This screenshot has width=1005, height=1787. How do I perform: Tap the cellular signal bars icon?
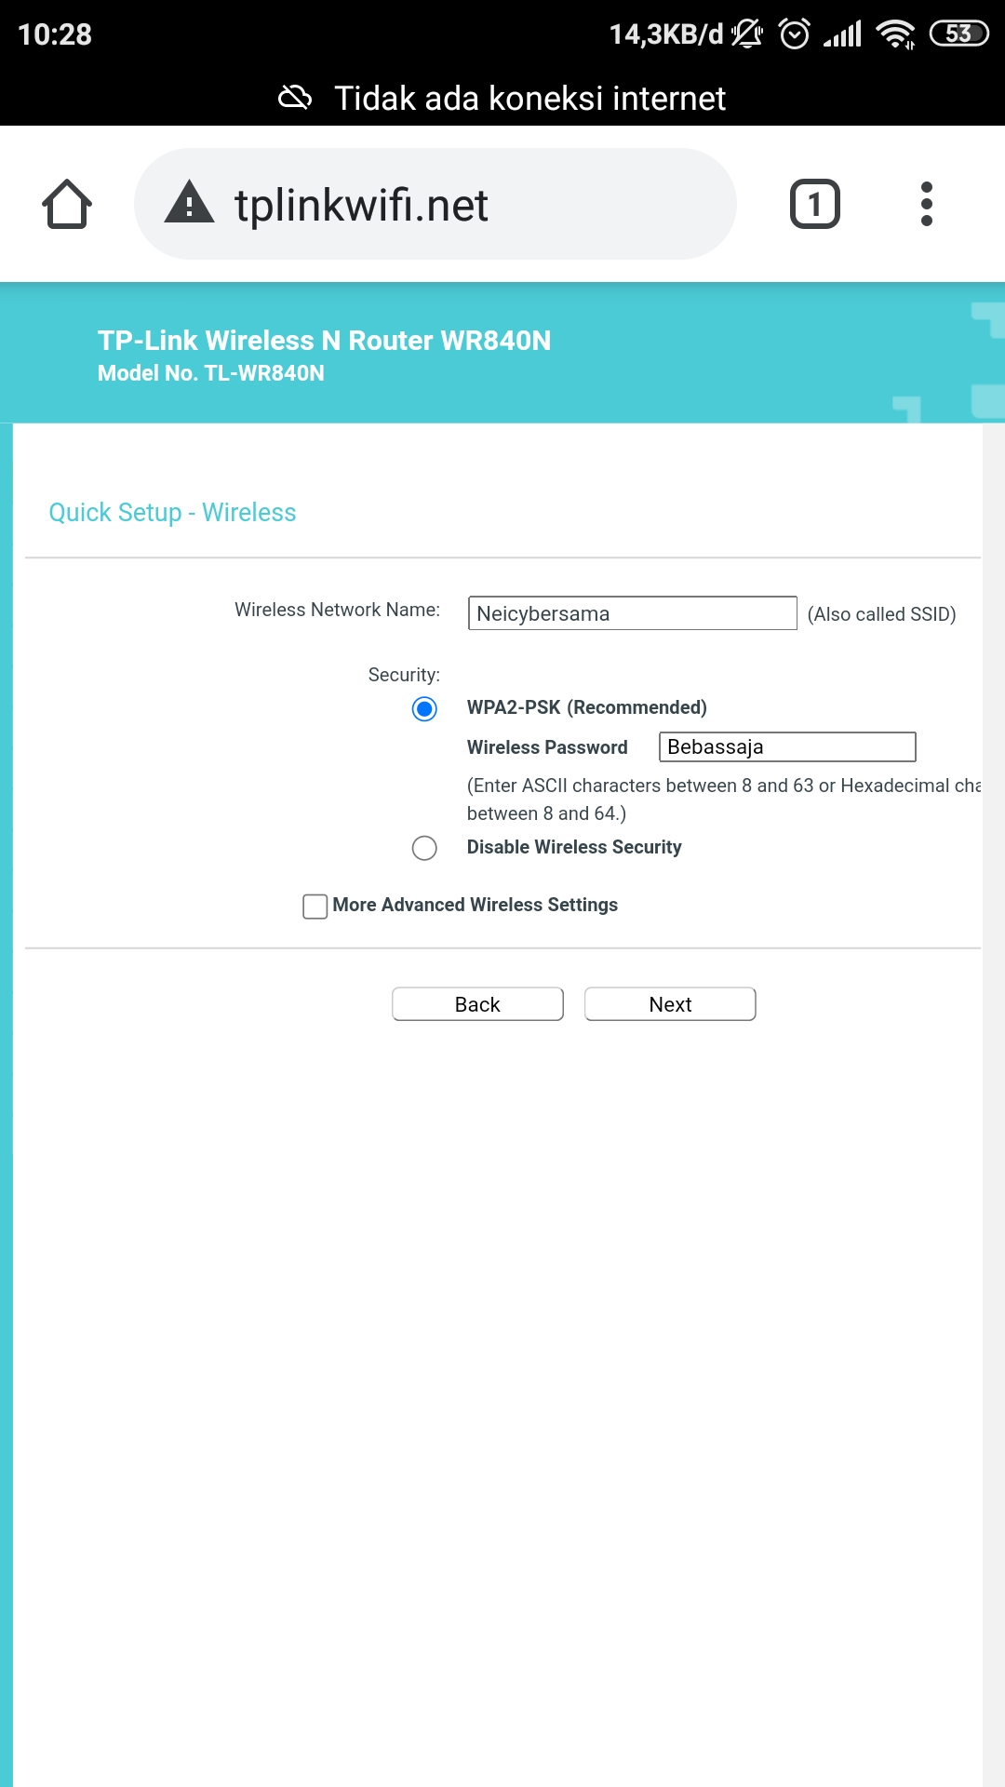[843, 34]
